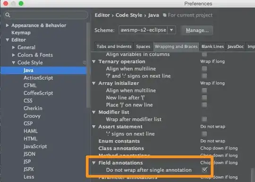Screen dimensions: 255x182
Task: Open the Scheme dropdown arrow
Action: pyautogui.click(x=171, y=30)
